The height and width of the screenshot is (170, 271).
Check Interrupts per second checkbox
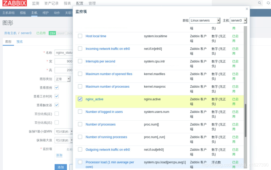coord(80,61)
